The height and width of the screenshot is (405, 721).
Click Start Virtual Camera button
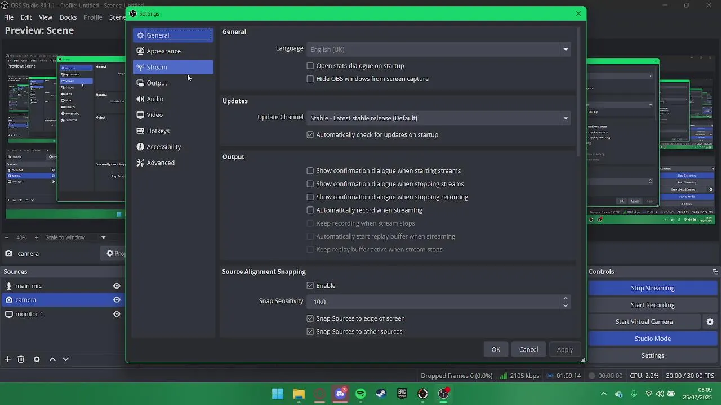[644, 322]
